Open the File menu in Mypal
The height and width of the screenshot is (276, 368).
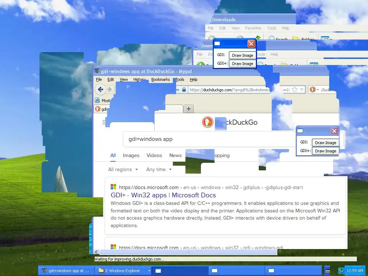click(99, 79)
